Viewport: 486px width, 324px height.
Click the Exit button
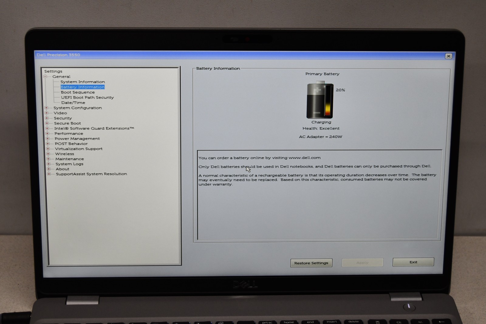(x=413, y=262)
